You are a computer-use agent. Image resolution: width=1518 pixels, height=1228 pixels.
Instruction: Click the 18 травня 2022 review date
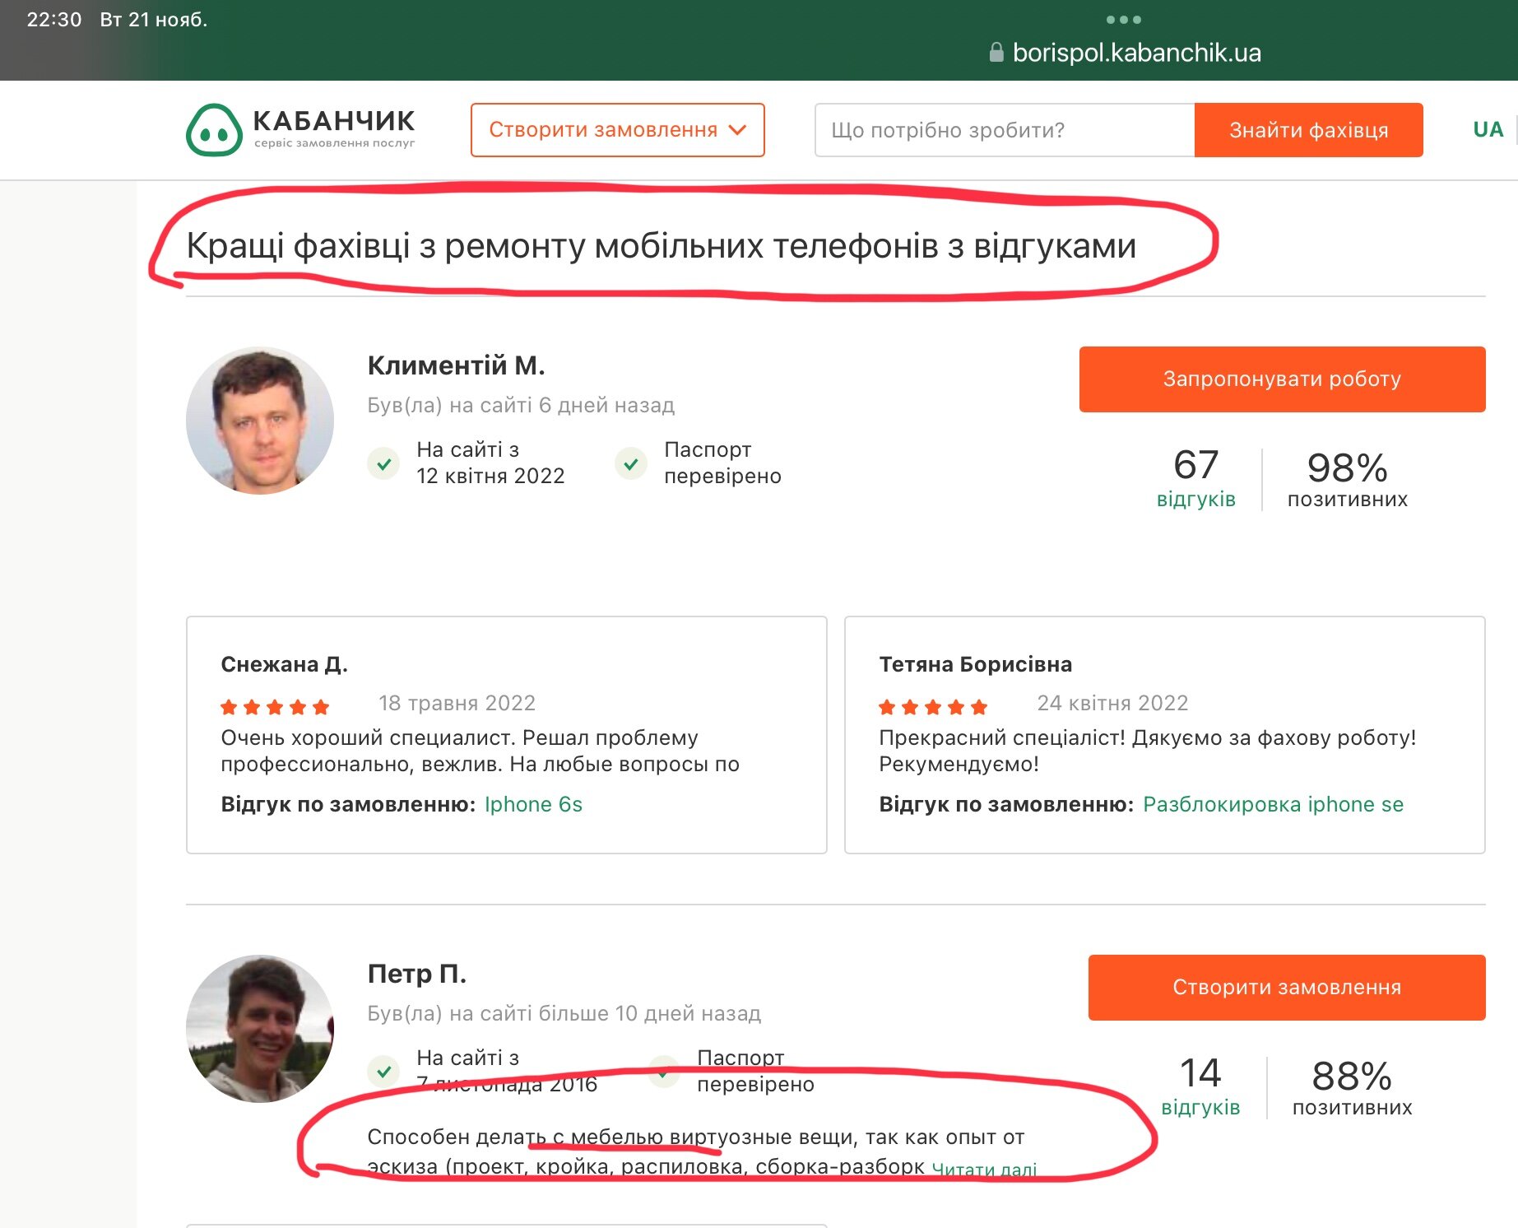click(x=457, y=703)
